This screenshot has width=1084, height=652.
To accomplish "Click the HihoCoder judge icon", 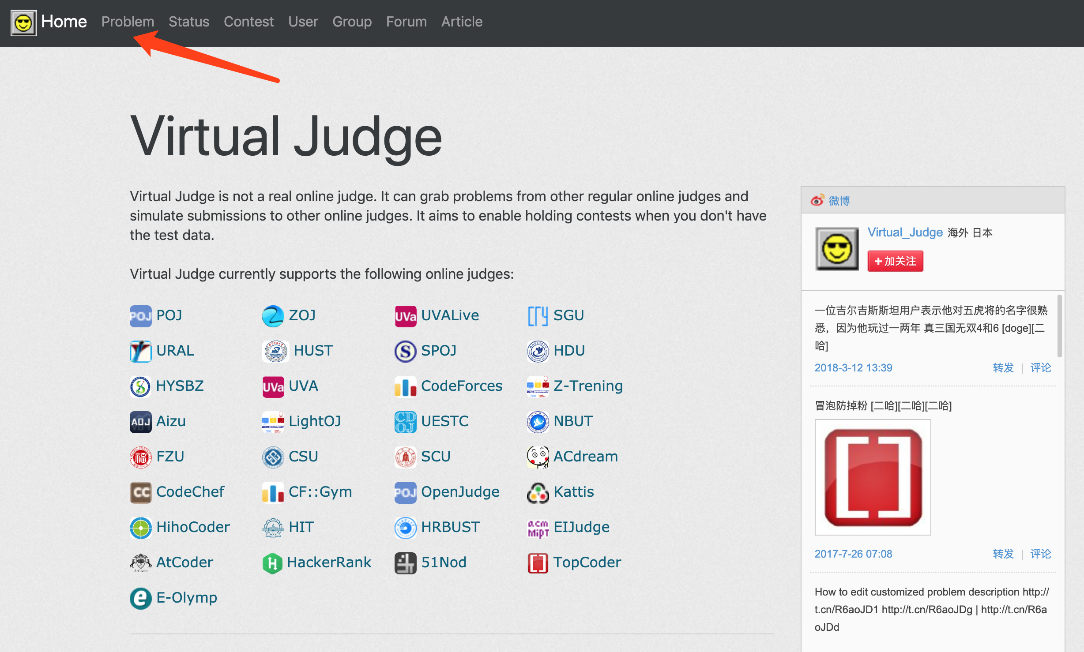I will pos(141,528).
